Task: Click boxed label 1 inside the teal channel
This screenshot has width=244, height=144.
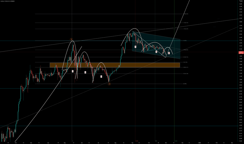Action: tap(135, 47)
